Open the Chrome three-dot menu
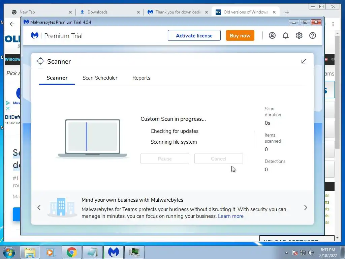Screen dimensions: 345x259 pyautogui.click(x=333, y=24)
